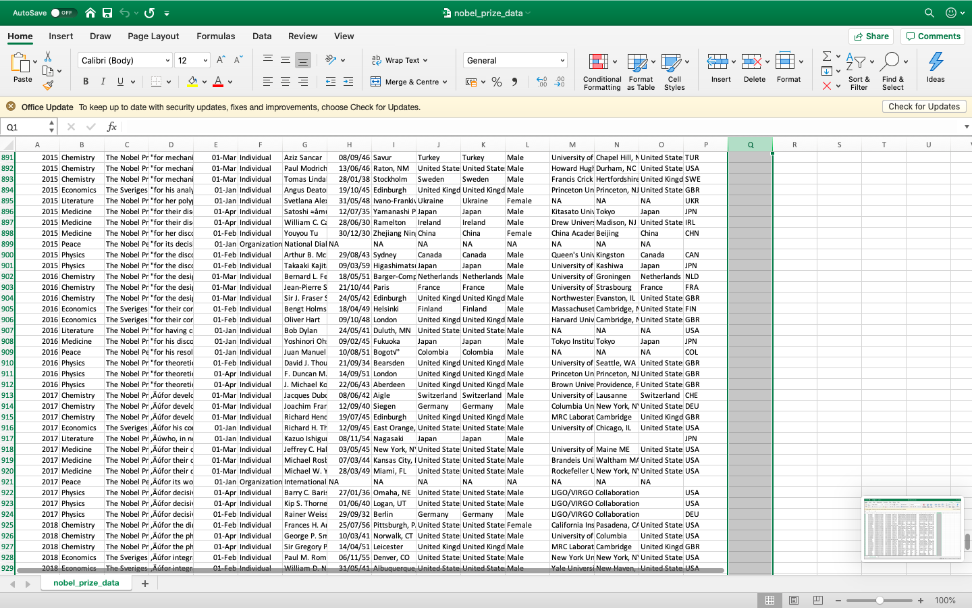Open the Share panel
The height and width of the screenshot is (608, 972).
[x=871, y=36]
